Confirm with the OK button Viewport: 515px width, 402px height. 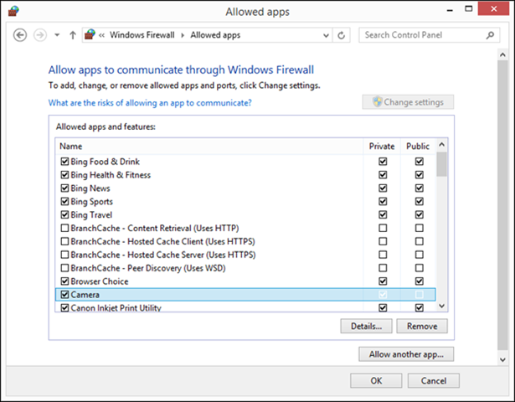pyautogui.click(x=376, y=381)
